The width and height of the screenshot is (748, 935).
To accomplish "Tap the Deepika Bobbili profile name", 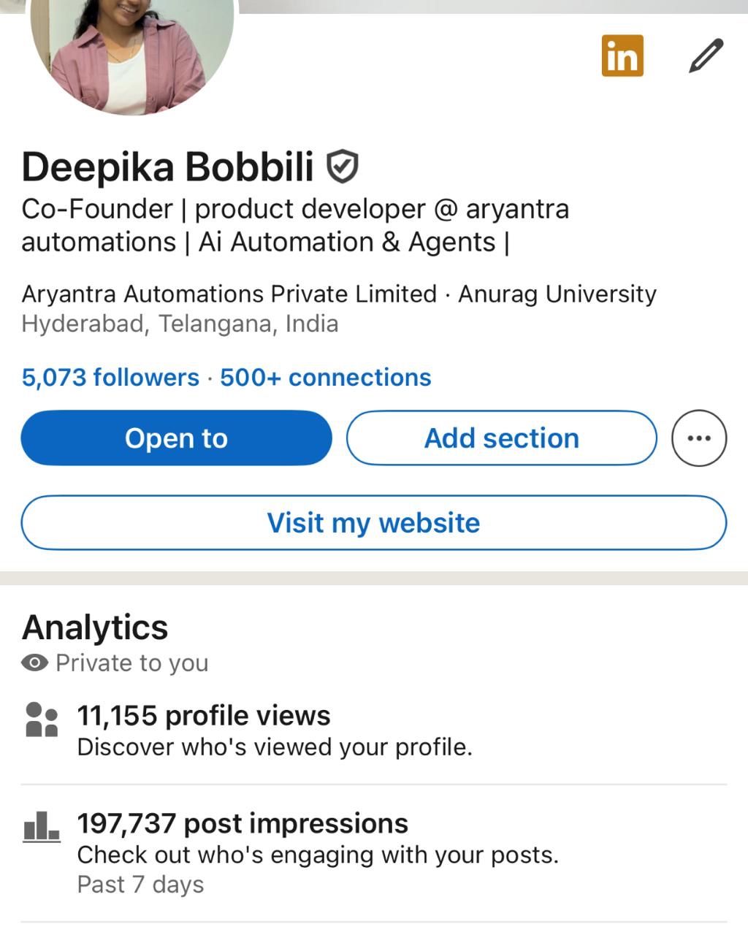I will [167, 167].
